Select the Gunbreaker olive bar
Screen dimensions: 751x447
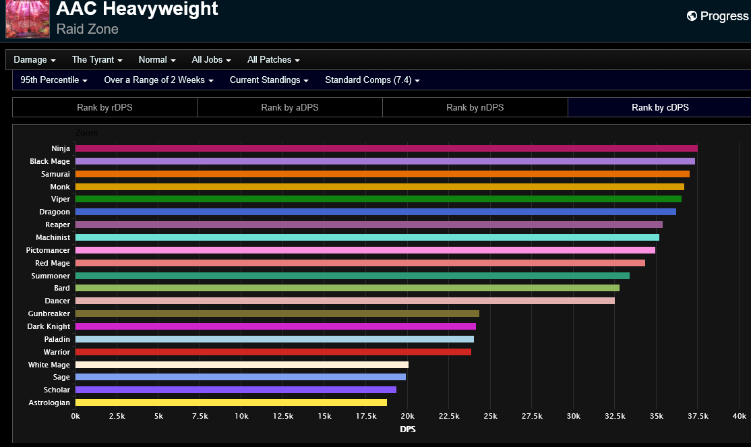click(x=277, y=314)
